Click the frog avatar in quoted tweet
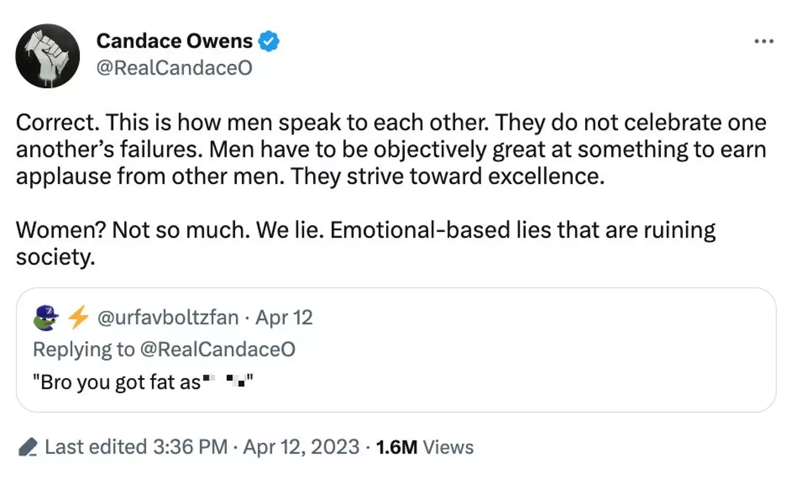 click(x=46, y=317)
